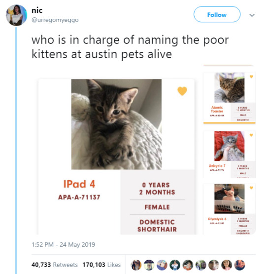The image size is (266, 274).
Task: View the Unicycle 7 kitten photo
Action: [230, 146]
